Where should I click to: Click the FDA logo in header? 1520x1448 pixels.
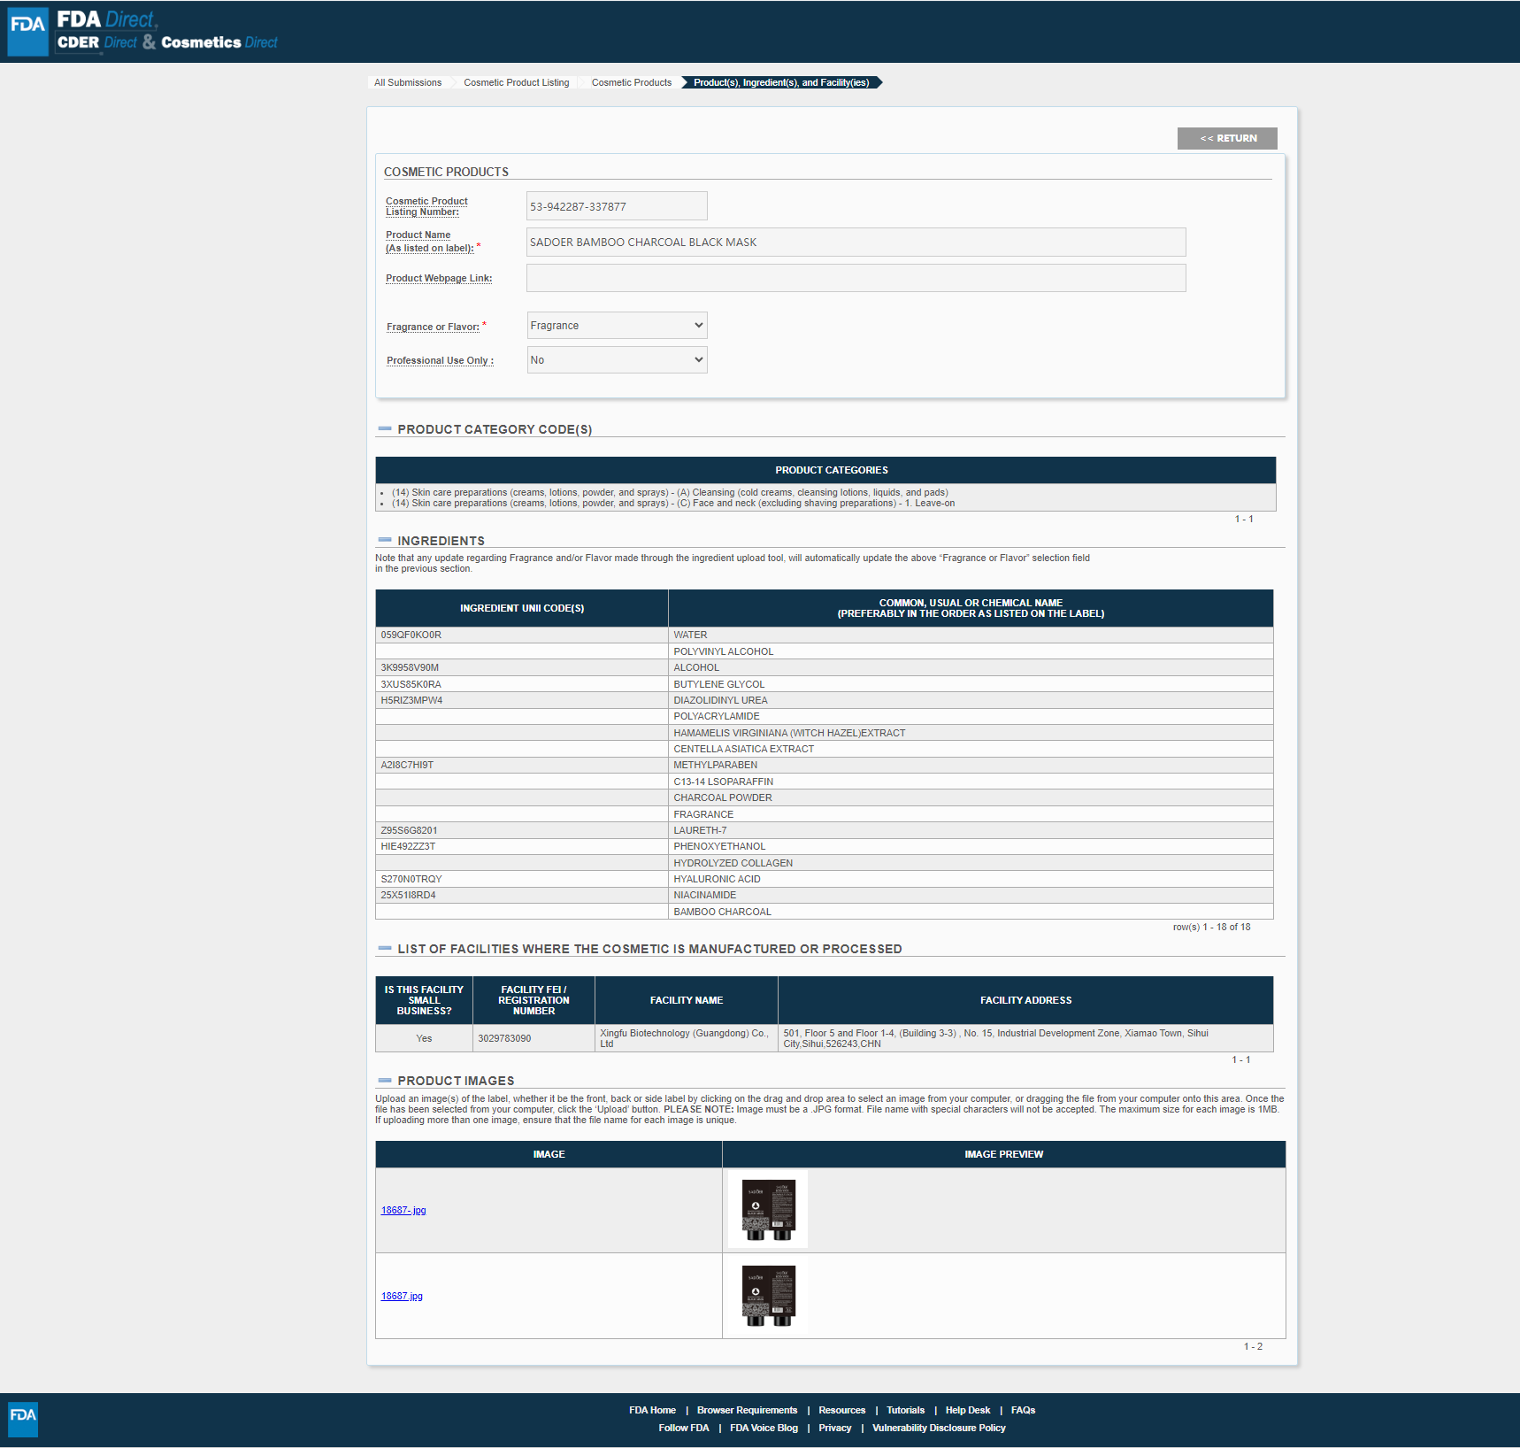(x=27, y=32)
